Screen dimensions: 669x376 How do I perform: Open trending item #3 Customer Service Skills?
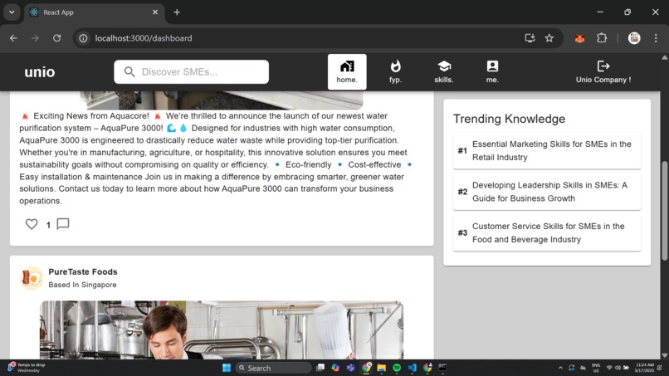tap(546, 232)
